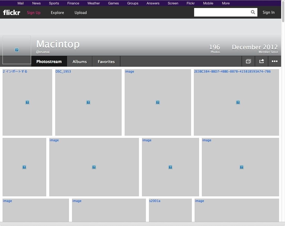Image resolution: width=285 pixels, height=226 pixels.
Task: Click the flickr logo
Action: tap(12, 13)
